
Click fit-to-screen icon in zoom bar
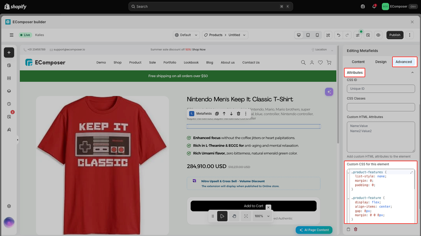(x=246, y=216)
